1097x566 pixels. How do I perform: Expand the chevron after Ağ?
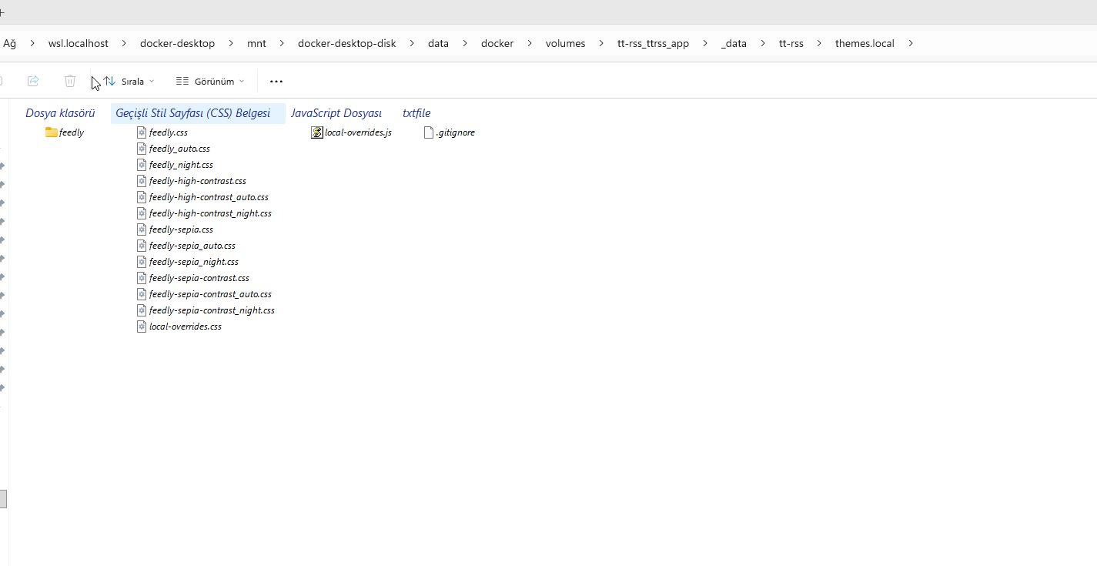point(32,43)
